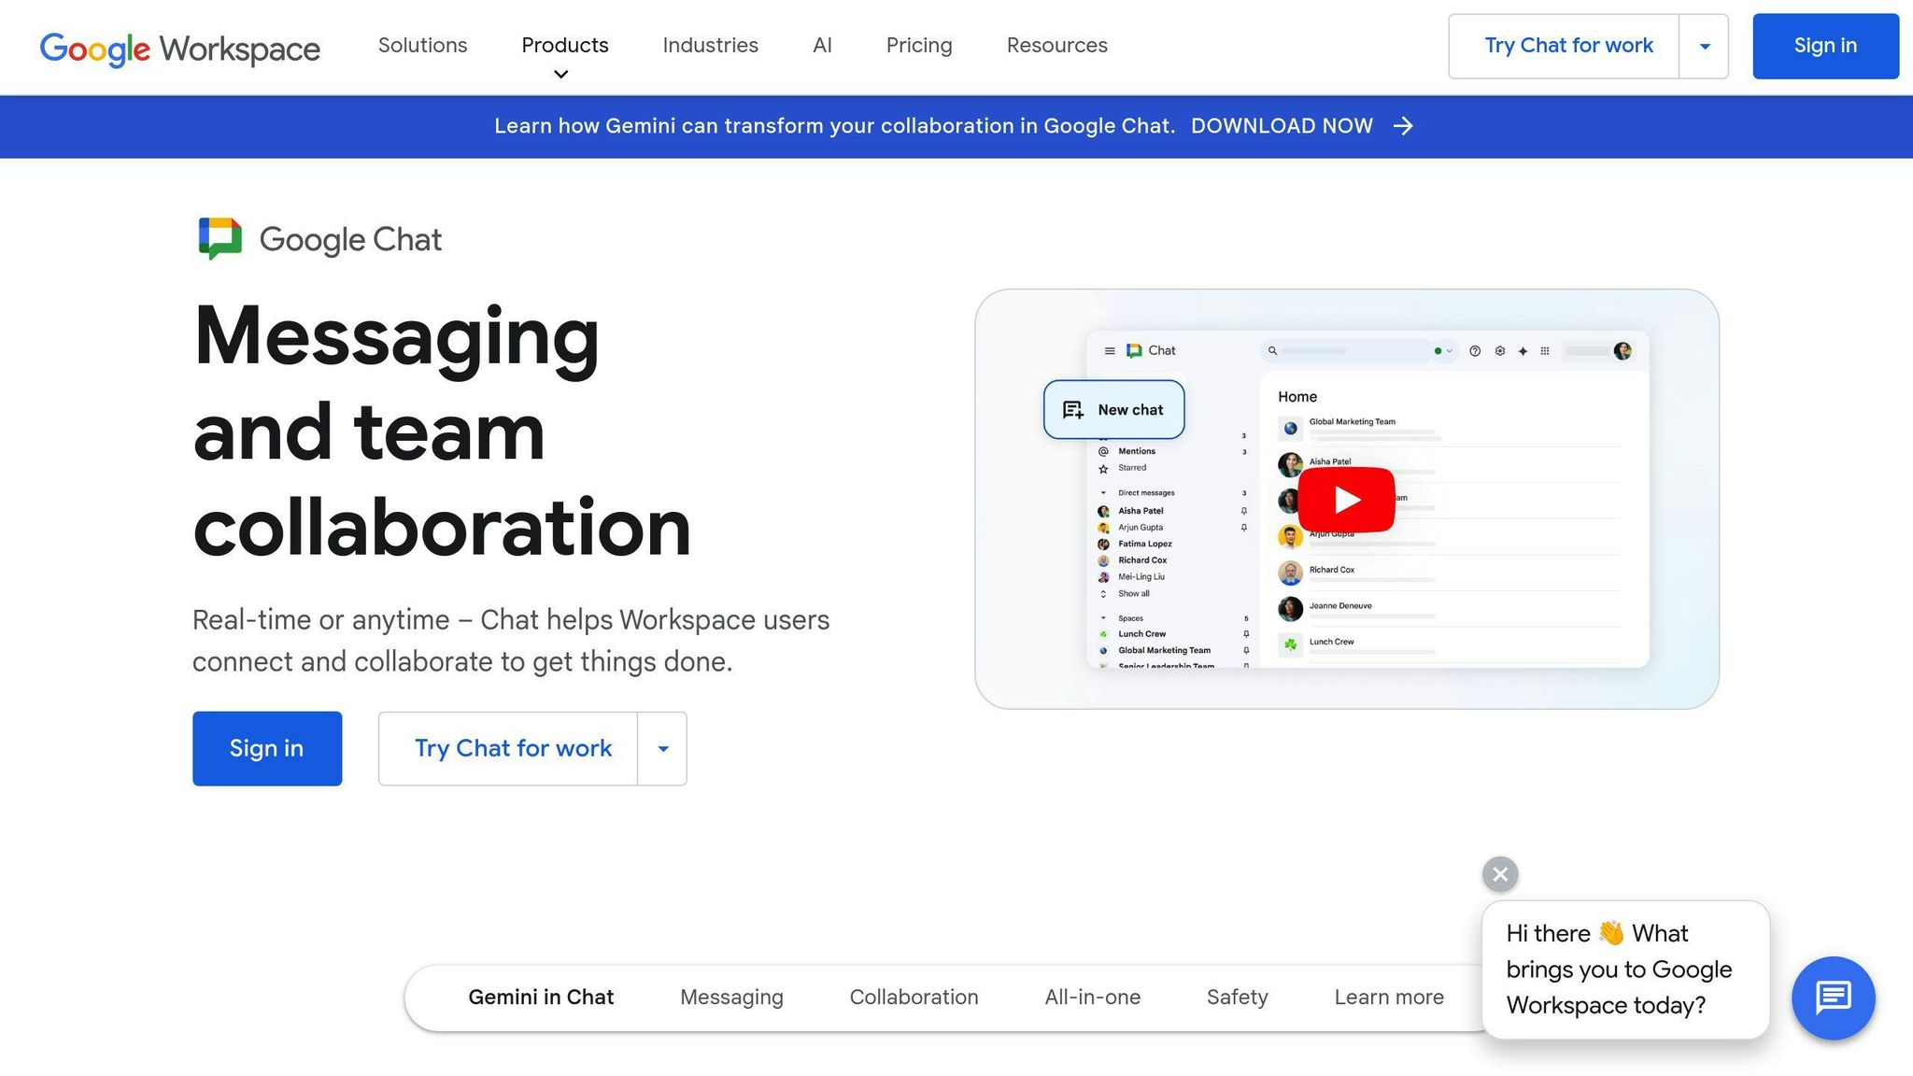1913x1076 pixels.
Task: Follow the DOWNLOAD NOW banner link
Action: pyautogui.click(x=1283, y=125)
